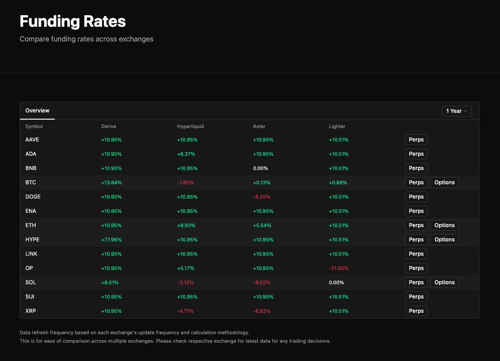Click the chevron icon beside 1 Year

pos(465,111)
